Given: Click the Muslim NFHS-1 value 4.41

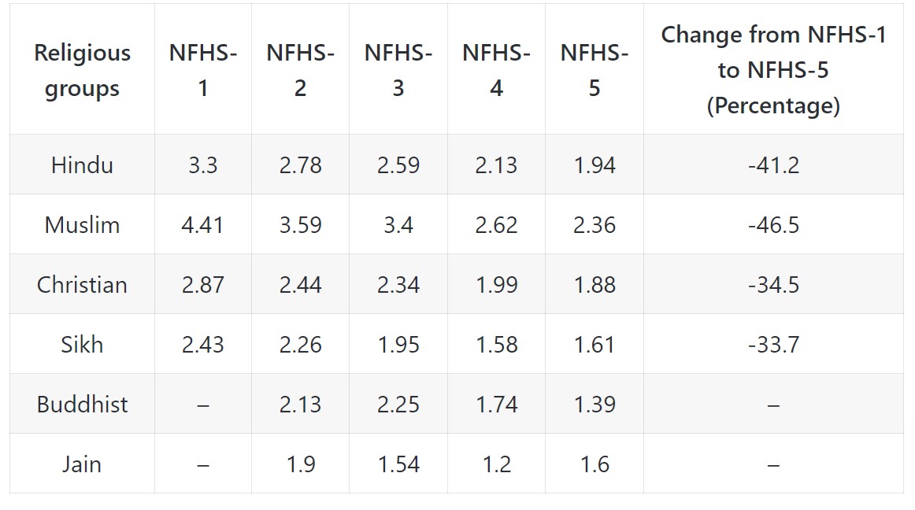Looking at the screenshot, I should pos(203,225).
